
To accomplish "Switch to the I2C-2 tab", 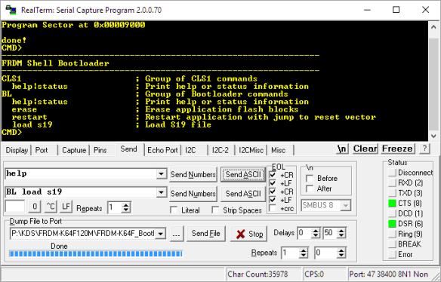I will (220, 150).
